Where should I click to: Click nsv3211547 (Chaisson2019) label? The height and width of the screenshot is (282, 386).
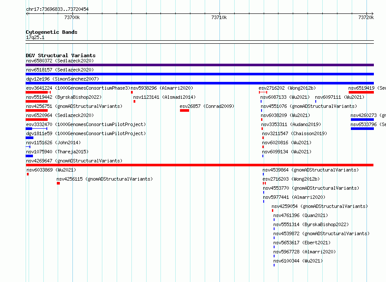[x=294, y=133]
